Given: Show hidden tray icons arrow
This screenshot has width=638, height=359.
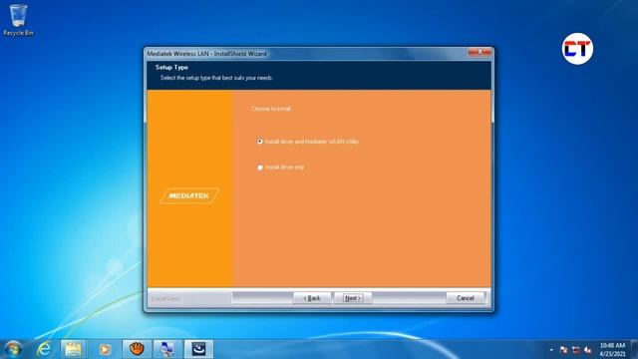Looking at the screenshot, I should (x=551, y=350).
